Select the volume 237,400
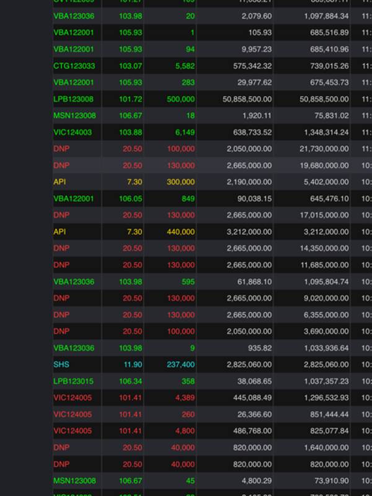This screenshot has width=372, height=496. (181, 365)
